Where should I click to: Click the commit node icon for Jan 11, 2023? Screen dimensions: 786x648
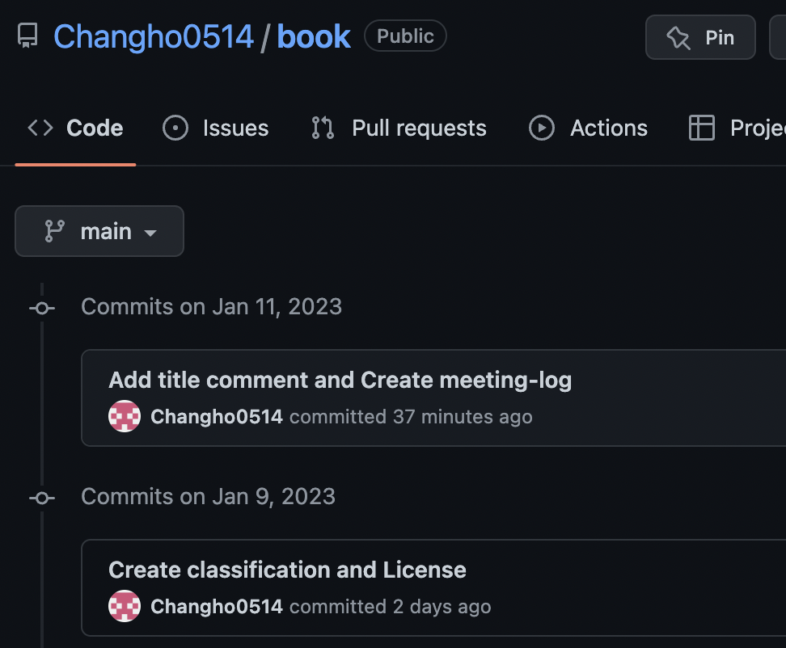point(42,308)
